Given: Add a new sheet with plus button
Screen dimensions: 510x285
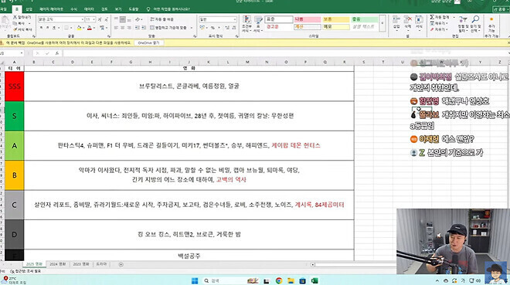Looking at the screenshot, I should coord(121,264).
